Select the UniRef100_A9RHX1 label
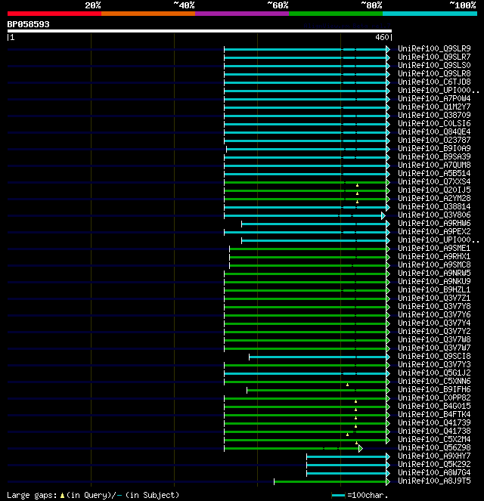This screenshot has height=501, width=484. tap(434, 256)
